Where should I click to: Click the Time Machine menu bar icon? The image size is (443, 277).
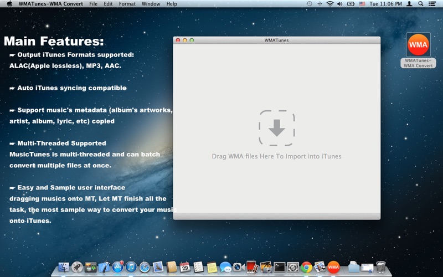click(x=310, y=4)
